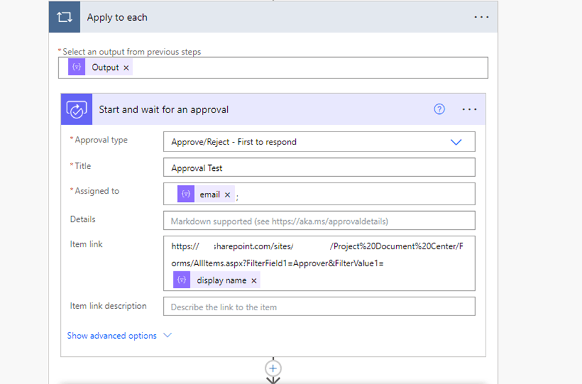This screenshot has width=582, height=384.
Task: Remove the email token
Action: click(227, 195)
